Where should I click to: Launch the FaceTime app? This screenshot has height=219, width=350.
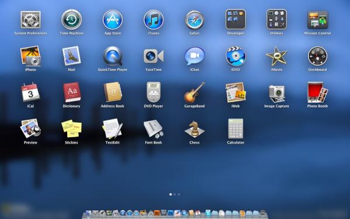pyautogui.click(x=153, y=56)
